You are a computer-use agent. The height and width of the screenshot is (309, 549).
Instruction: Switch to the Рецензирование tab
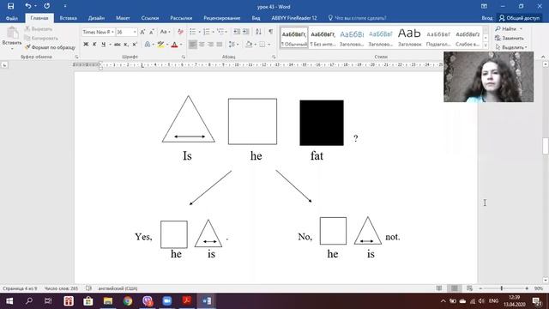coord(222,18)
